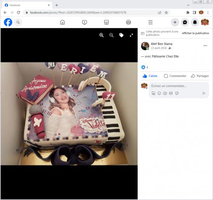Open the Facebook Home tab

(x=62, y=22)
